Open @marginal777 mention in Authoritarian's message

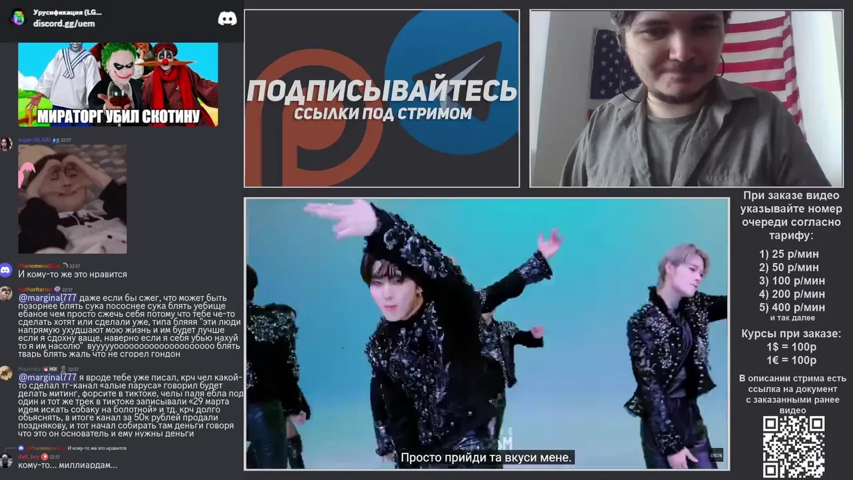point(47,298)
